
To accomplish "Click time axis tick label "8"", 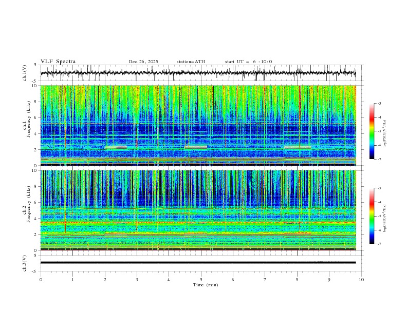I will (297, 280).
